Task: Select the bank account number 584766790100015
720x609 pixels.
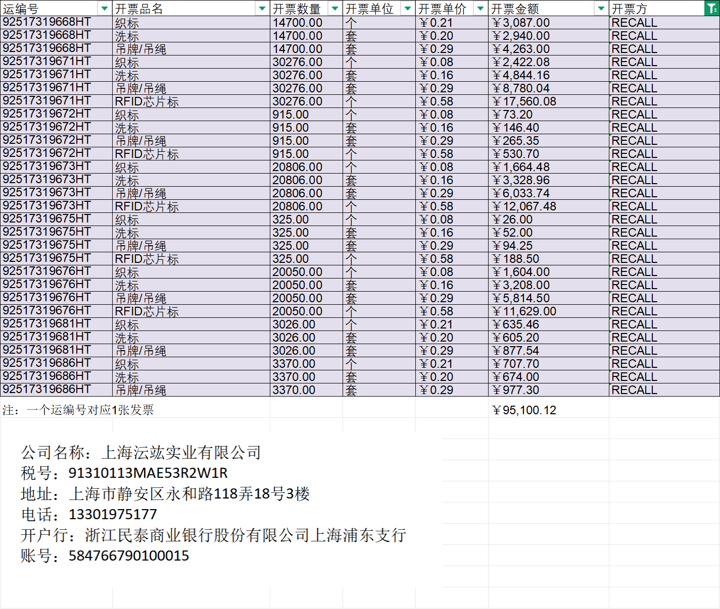Action: coord(128,556)
